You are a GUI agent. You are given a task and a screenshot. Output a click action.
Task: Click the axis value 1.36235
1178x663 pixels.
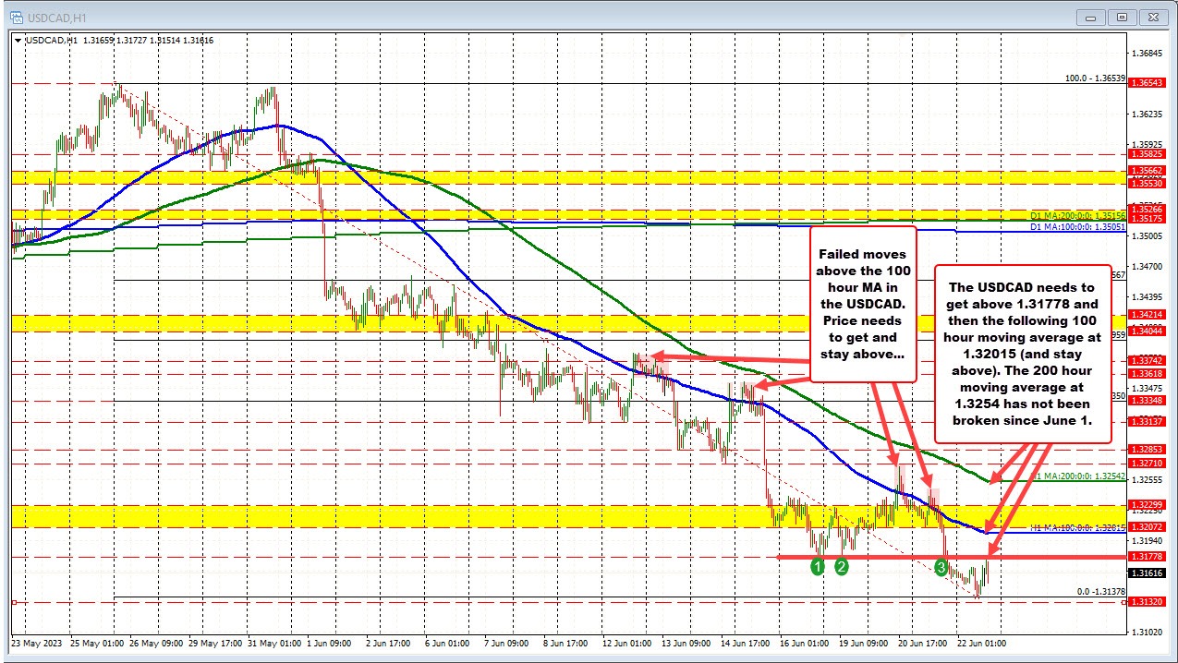[x=1145, y=114]
